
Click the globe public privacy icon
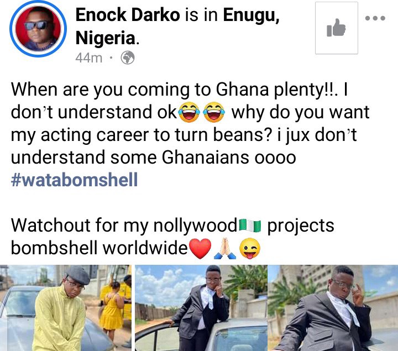[128, 57]
